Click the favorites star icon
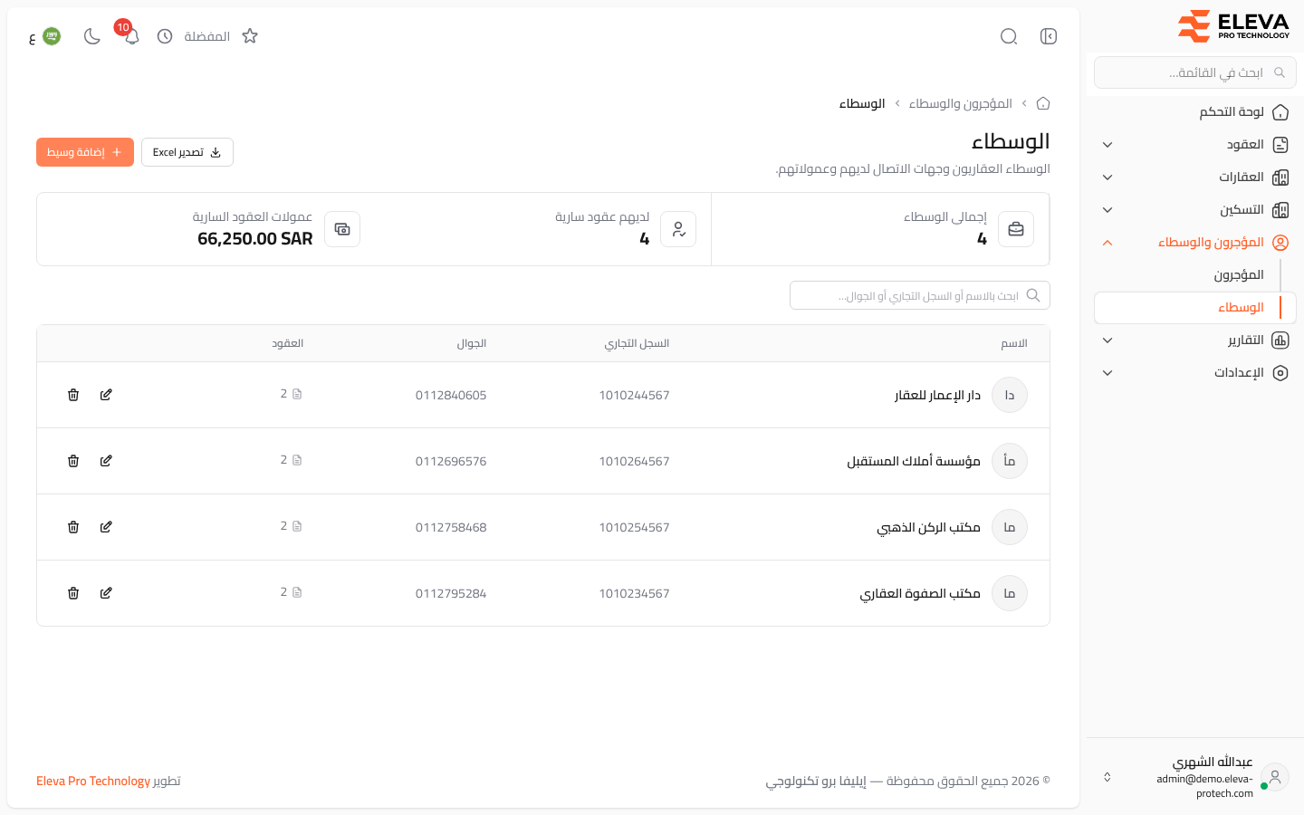Image resolution: width=1304 pixels, height=815 pixels. click(250, 36)
